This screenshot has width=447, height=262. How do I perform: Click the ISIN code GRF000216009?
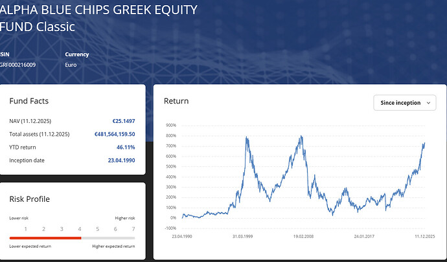18,65
